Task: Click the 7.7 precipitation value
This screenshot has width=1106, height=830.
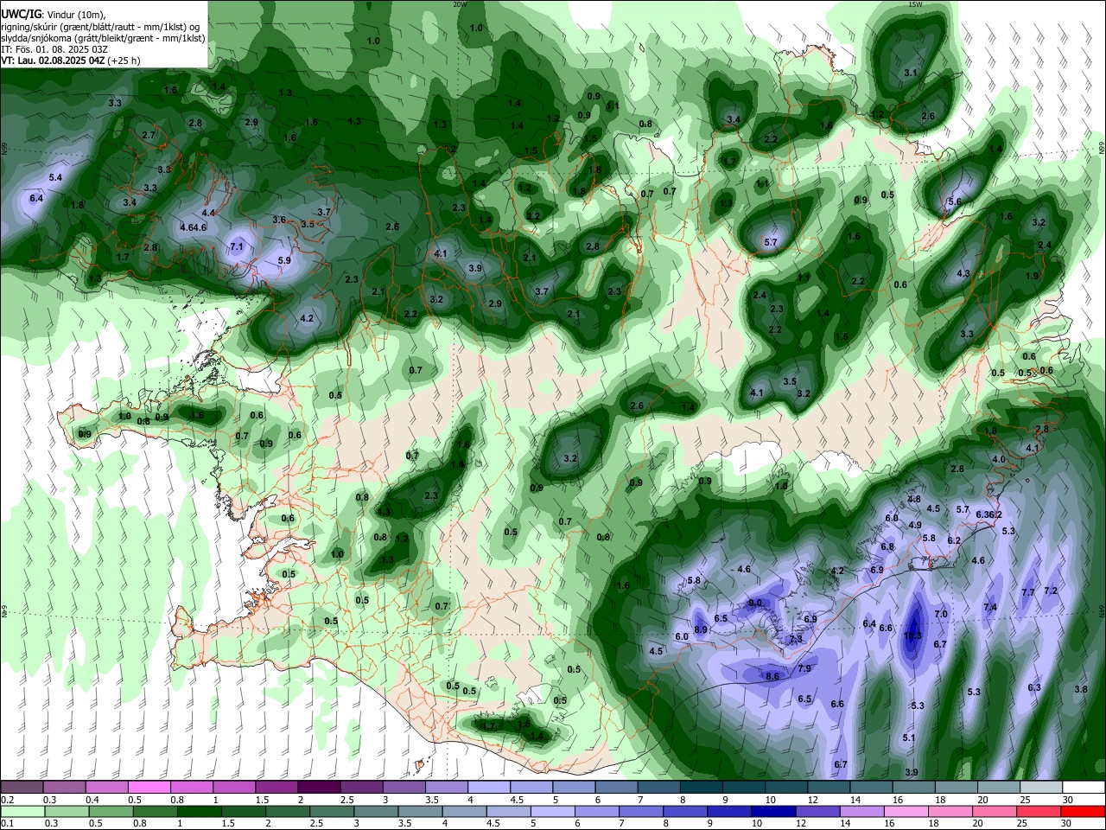Action: point(1028,592)
